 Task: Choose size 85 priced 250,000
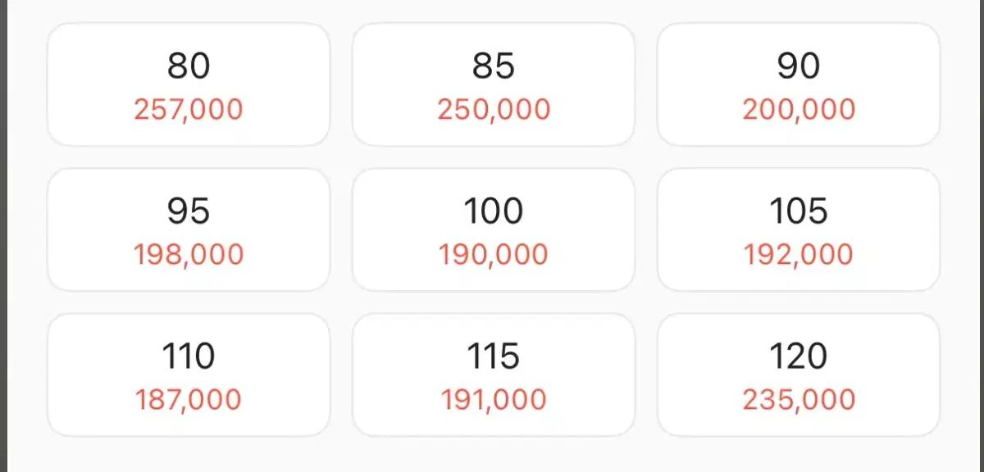[x=494, y=84]
